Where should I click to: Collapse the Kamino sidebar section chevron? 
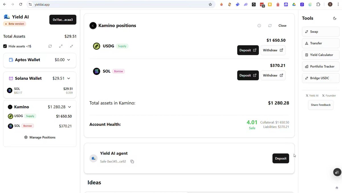(x=70, y=107)
